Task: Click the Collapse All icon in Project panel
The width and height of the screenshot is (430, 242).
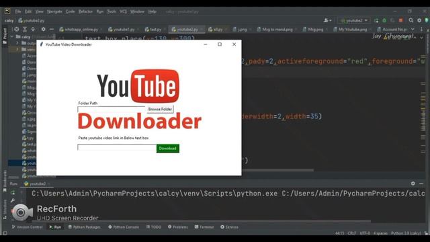Action: (x=33, y=29)
